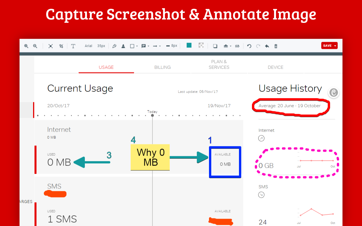362x226 pixels.
Task: Click the reply back arrow icon
Action: tap(267, 46)
